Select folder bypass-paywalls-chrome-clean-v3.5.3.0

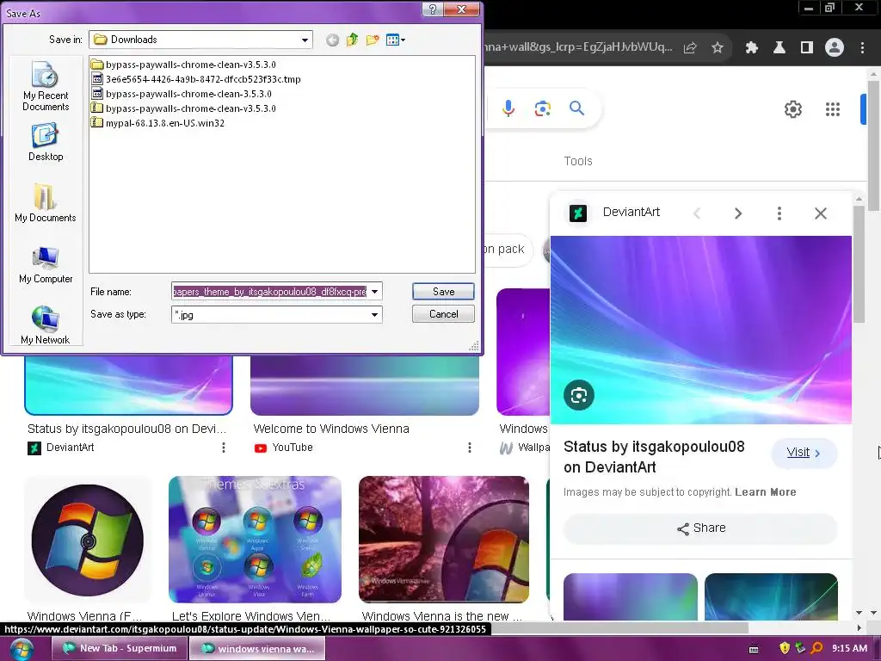click(183, 64)
